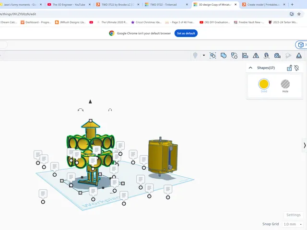This screenshot has height=230, width=307.
Task: Activate the Cruise magnet tool
Action: coord(266,56)
